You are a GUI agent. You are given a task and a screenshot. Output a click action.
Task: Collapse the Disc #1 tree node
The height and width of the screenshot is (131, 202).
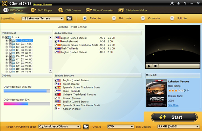click(3, 37)
